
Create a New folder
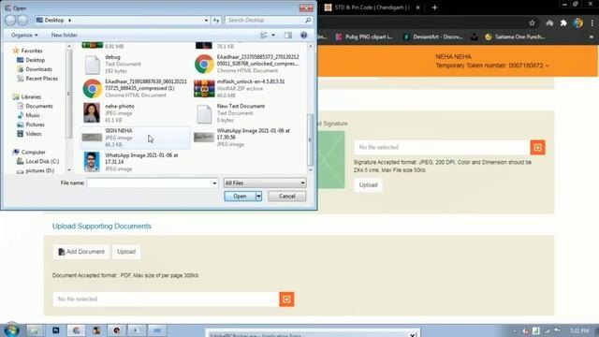click(65, 36)
